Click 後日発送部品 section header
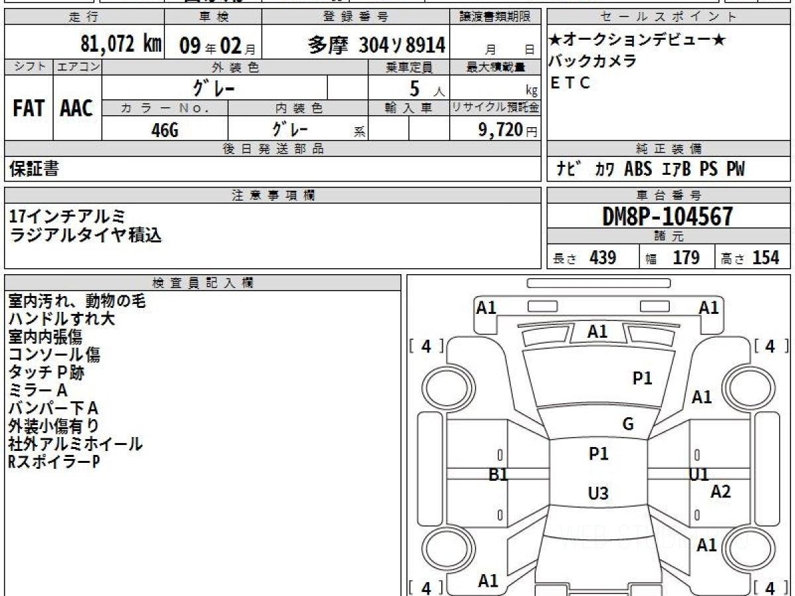This screenshot has height=596, width=795. pos(272,149)
